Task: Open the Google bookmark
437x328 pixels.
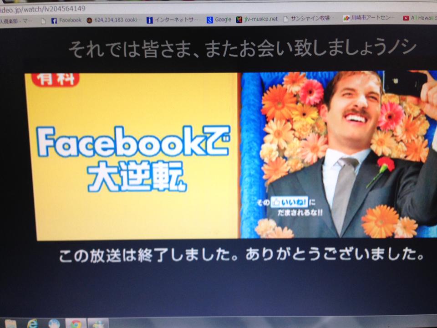Action: click(219, 20)
